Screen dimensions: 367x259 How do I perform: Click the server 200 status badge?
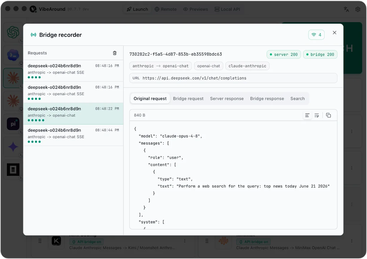[284, 54]
